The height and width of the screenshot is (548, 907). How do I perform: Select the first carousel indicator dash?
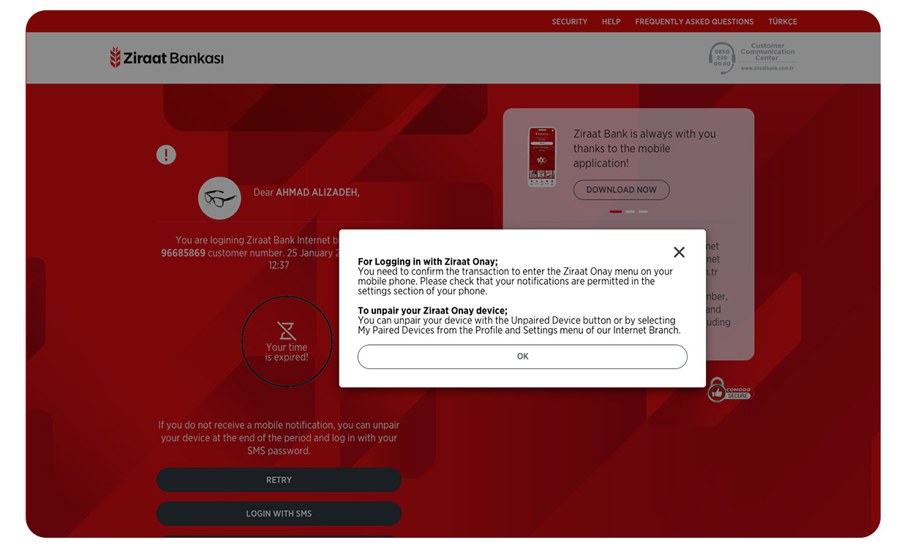tap(615, 212)
